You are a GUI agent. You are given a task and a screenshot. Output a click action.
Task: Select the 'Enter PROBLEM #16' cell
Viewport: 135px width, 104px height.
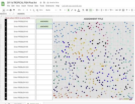tap(21, 97)
